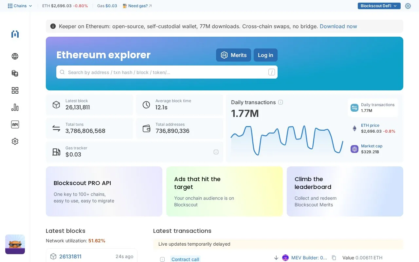Select the Market cap chart tab
The height and width of the screenshot is (262, 419).
[373, 149]
